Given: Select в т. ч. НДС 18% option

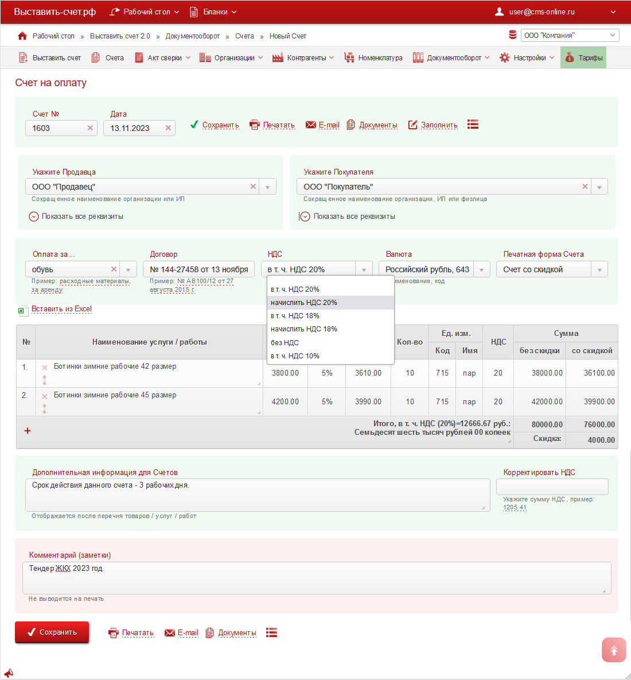Looking at the screenshot, I should pos(330,316).
